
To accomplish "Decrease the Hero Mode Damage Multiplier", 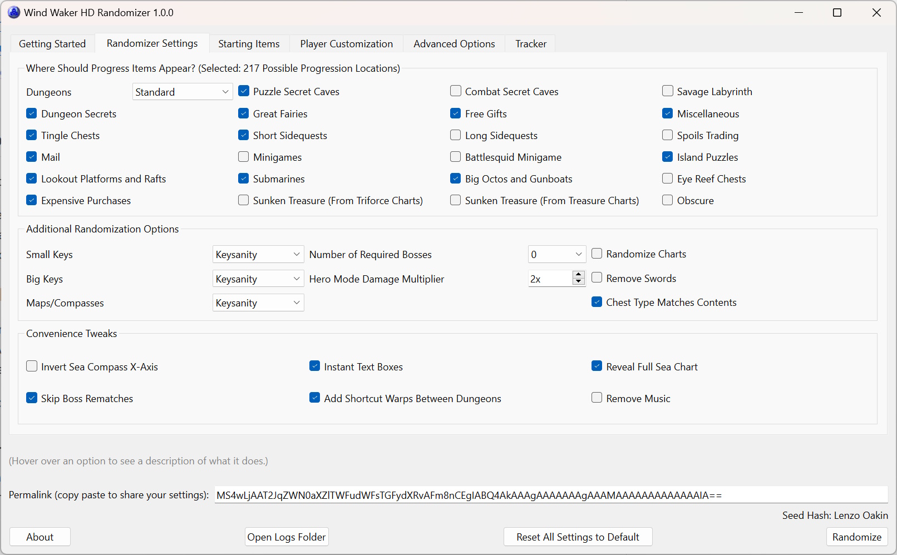I will (x=579, y=282).
